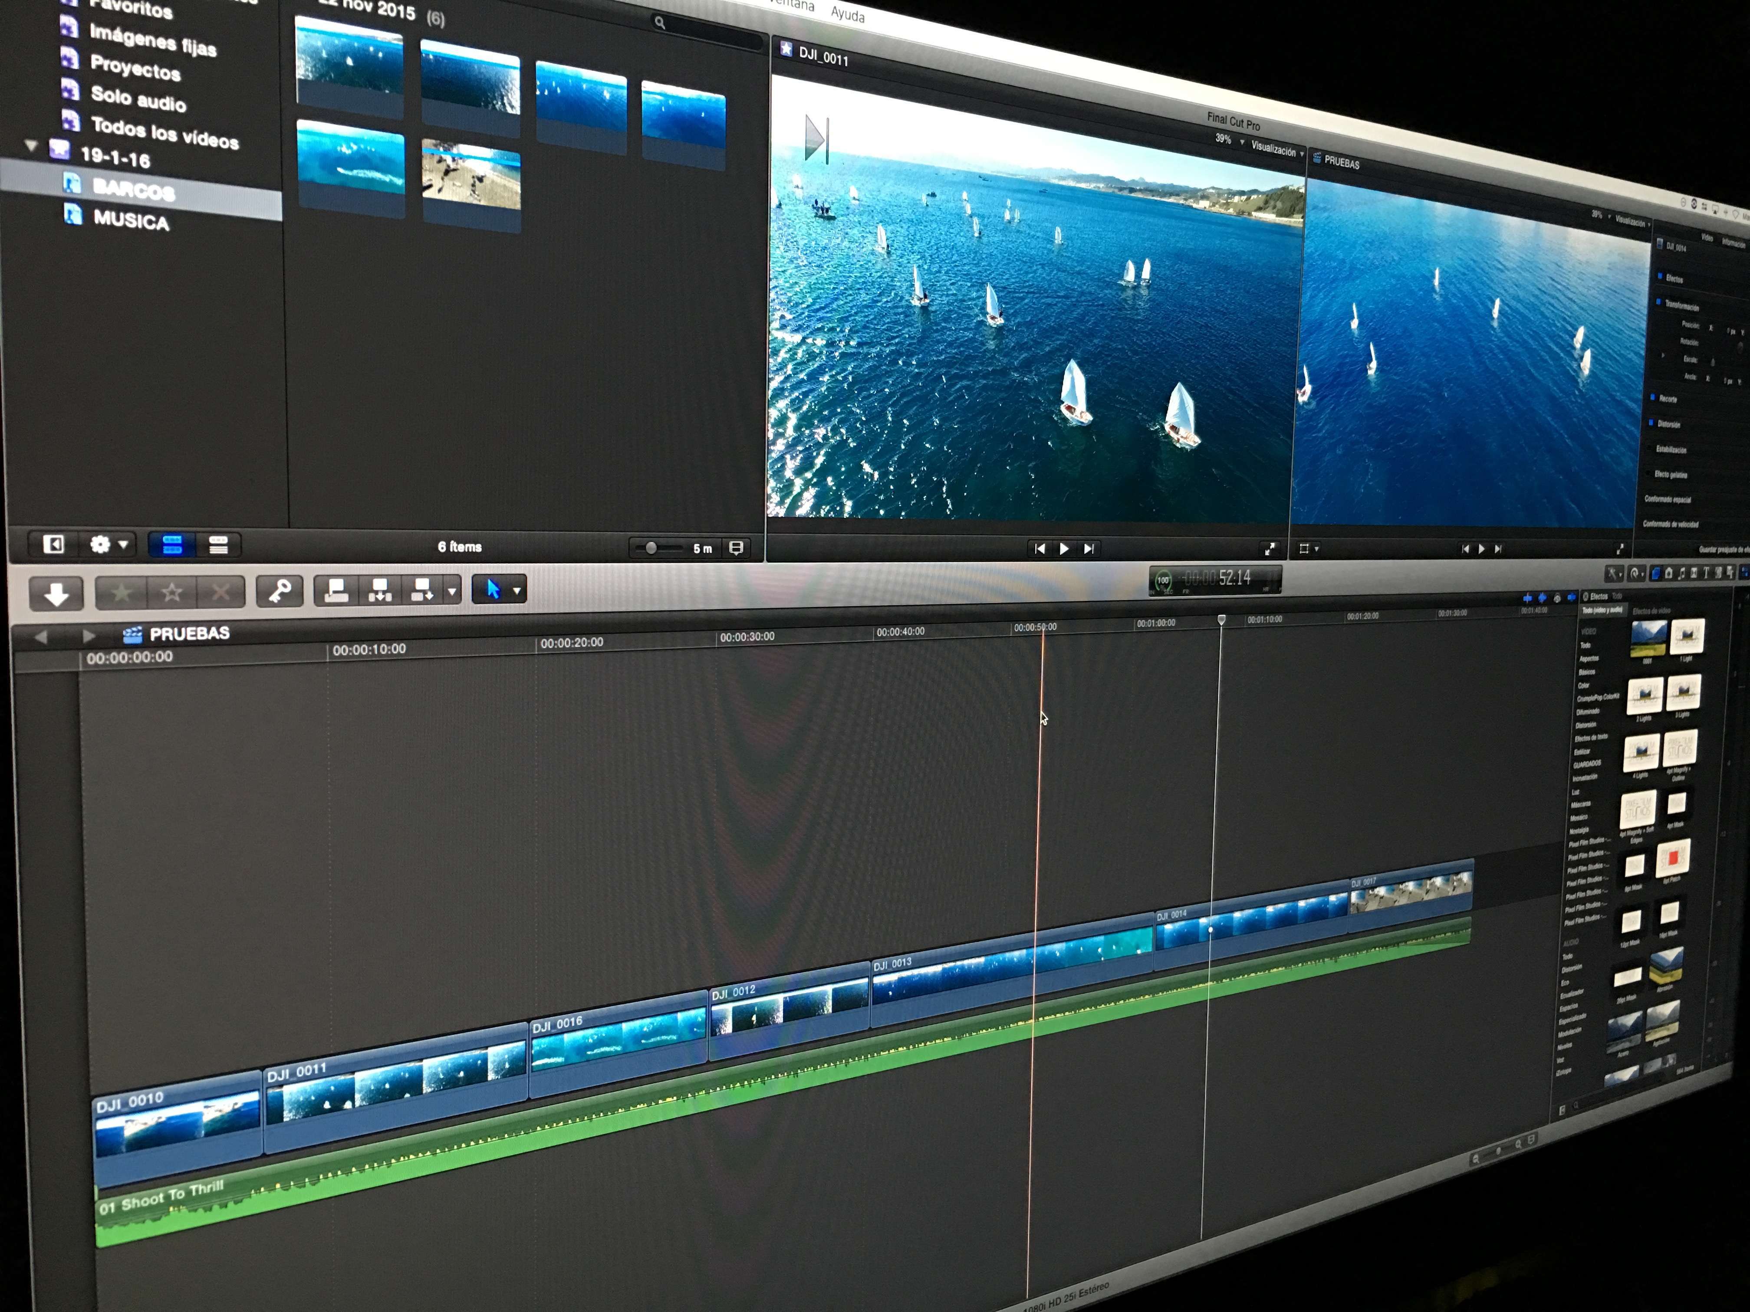The height and width of the screenshot is (1312, 1750).
Task: Open the Select tool dropdown arrow
Action: click(x=517, y=590)
